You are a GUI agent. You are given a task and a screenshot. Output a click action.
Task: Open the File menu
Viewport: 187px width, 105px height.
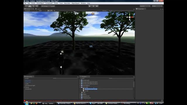25,3
